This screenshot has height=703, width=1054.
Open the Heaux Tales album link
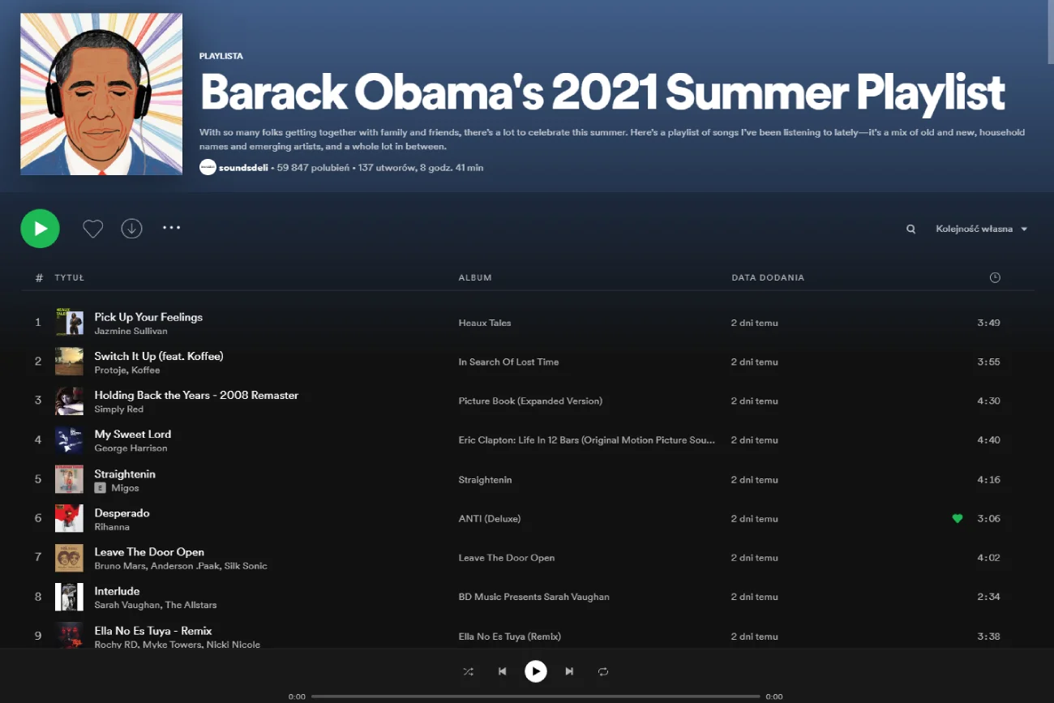click(x=485, y=323)
